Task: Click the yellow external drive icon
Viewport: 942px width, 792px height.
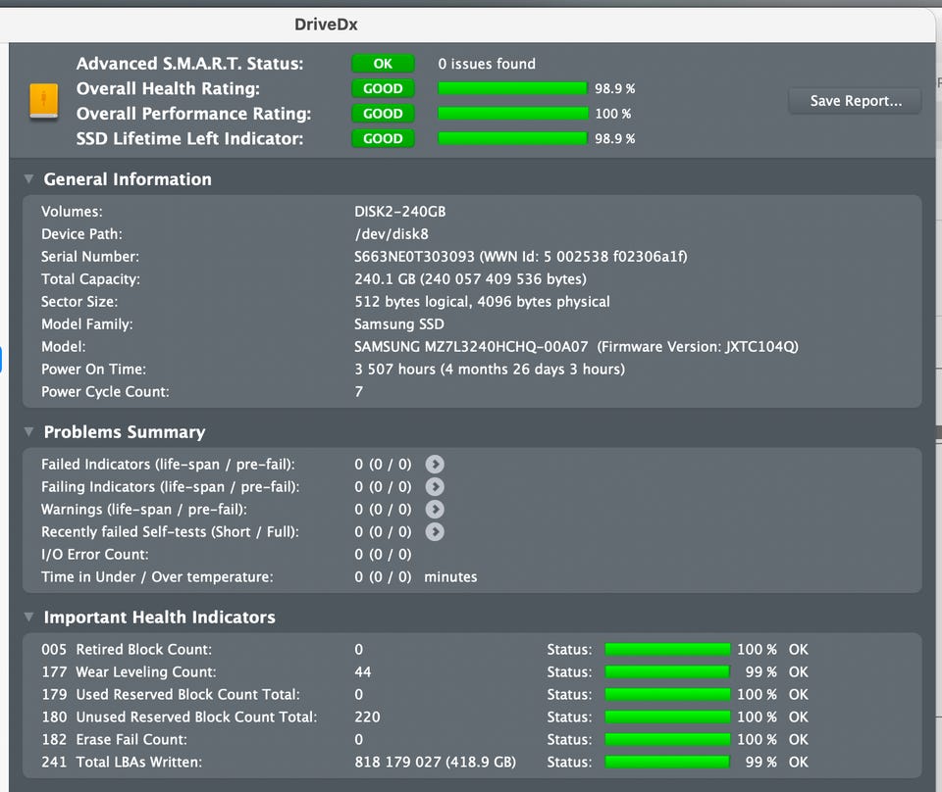Action: 44,101
